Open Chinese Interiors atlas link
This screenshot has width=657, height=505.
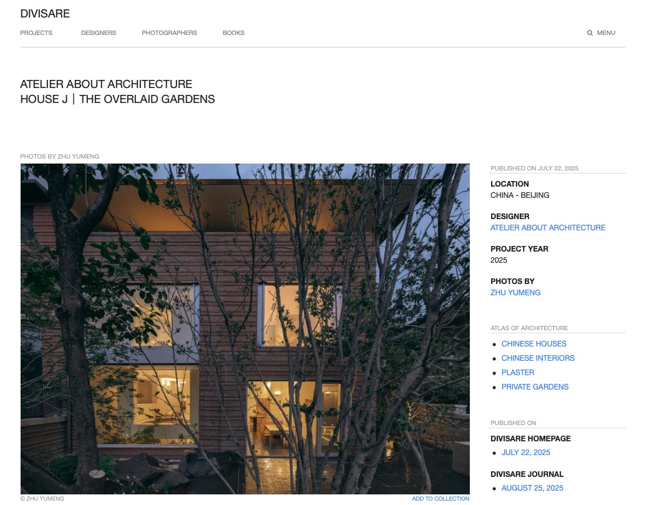(538, 358)
